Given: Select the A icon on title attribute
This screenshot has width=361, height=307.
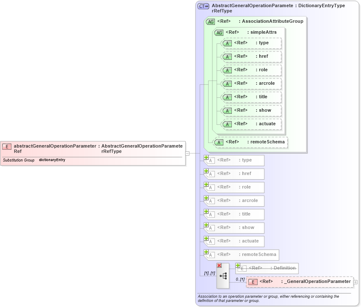Looking at the screenshot, I should 228,97.
